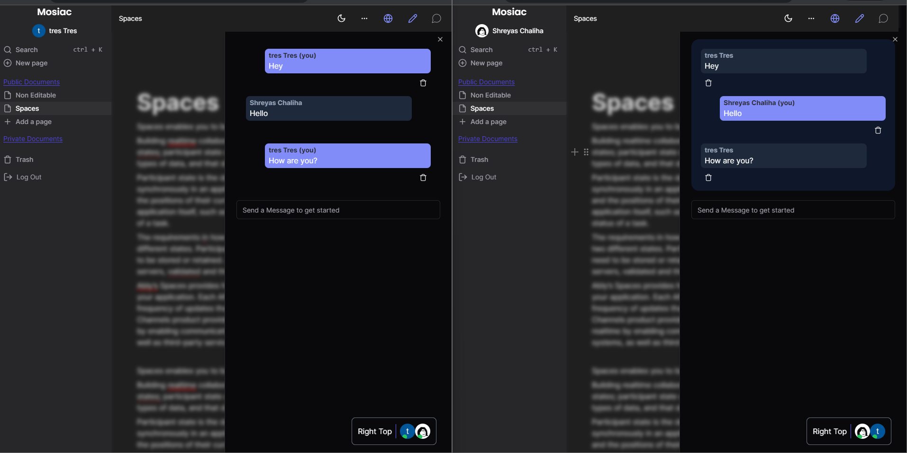Open chat panel icon in left window toolbar

click(436, 18)
